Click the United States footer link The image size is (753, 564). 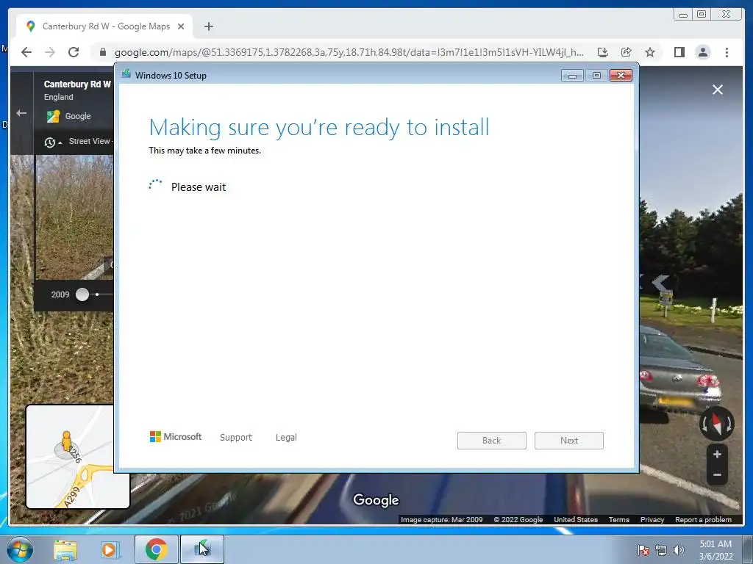pyautogui.click(x=576, y=519)
